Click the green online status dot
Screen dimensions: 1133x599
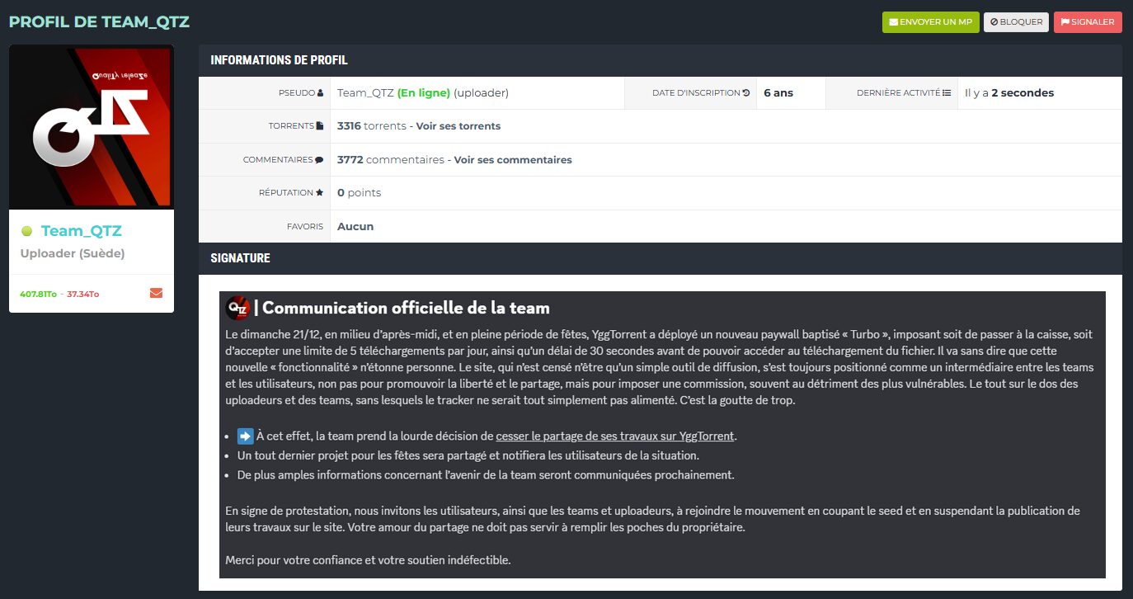26,232
